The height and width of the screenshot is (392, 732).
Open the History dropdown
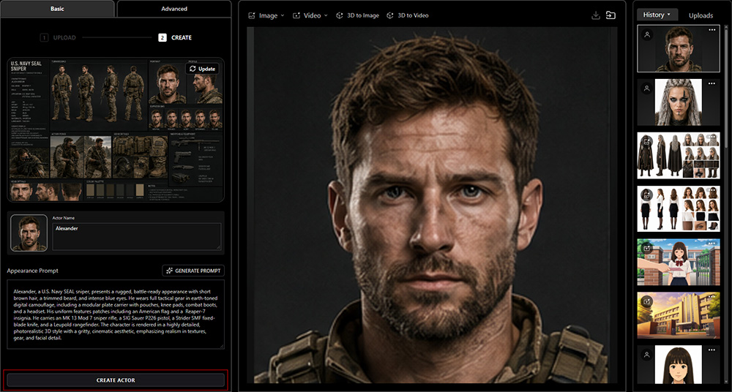click(657, 15)
